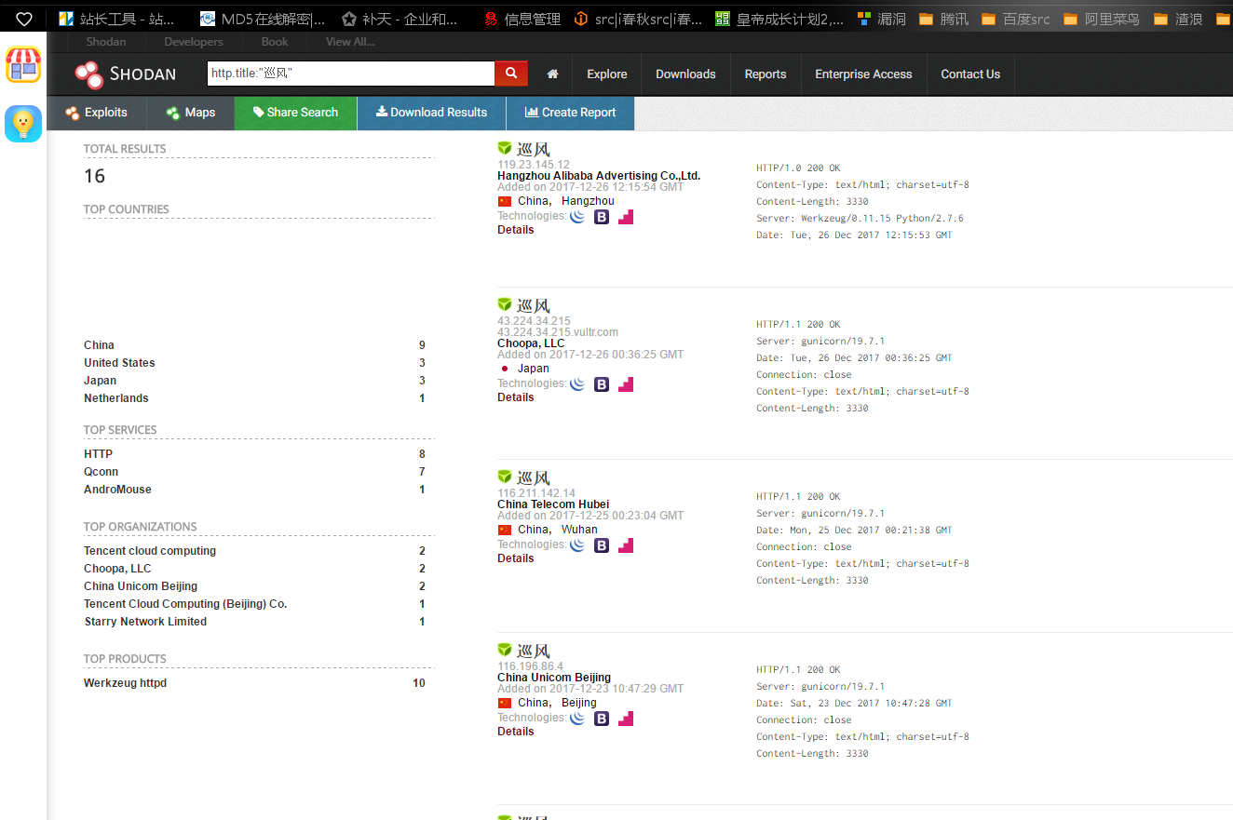The image size is (1233, 820).
Task: Click the Exploits button
Action: pyautogui.click(x=97, y=113)
